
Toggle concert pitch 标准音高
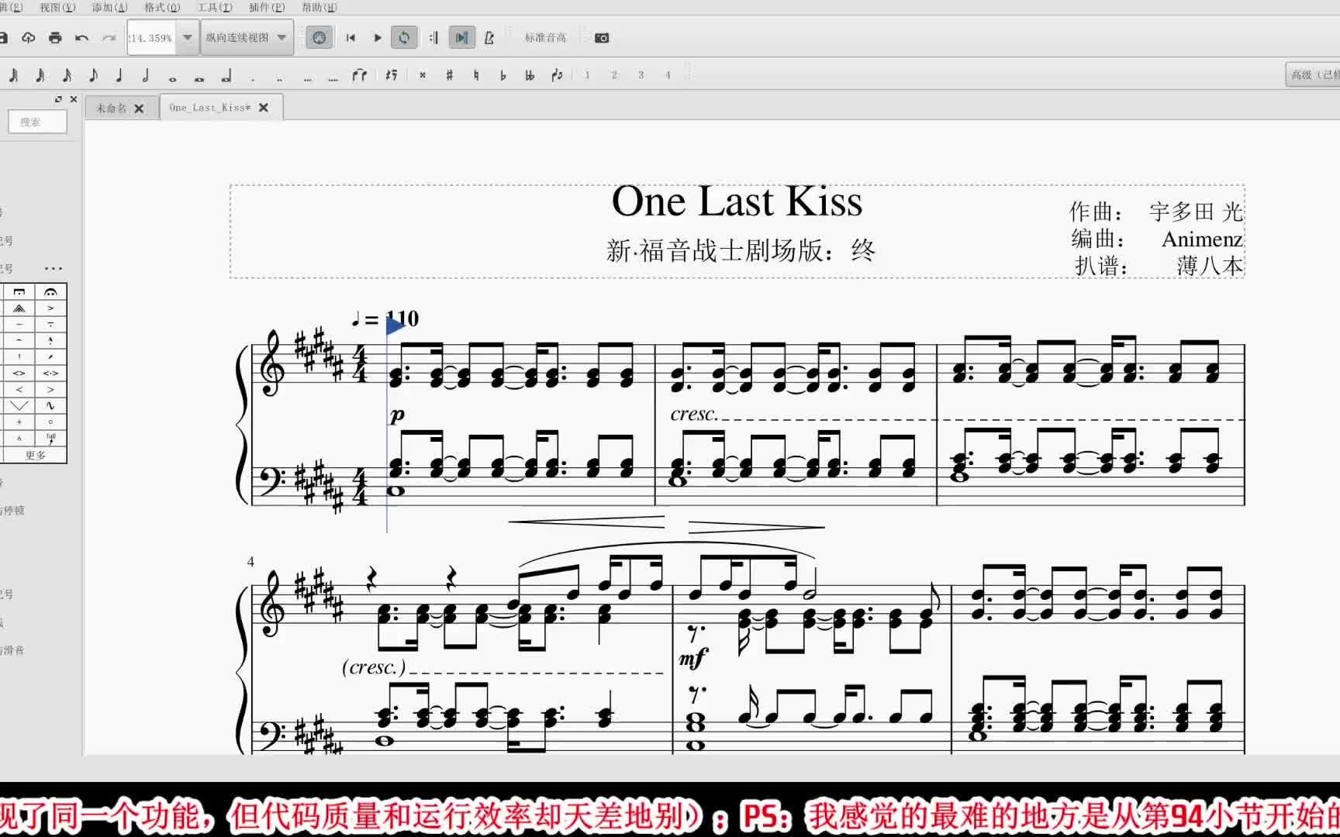545,37
